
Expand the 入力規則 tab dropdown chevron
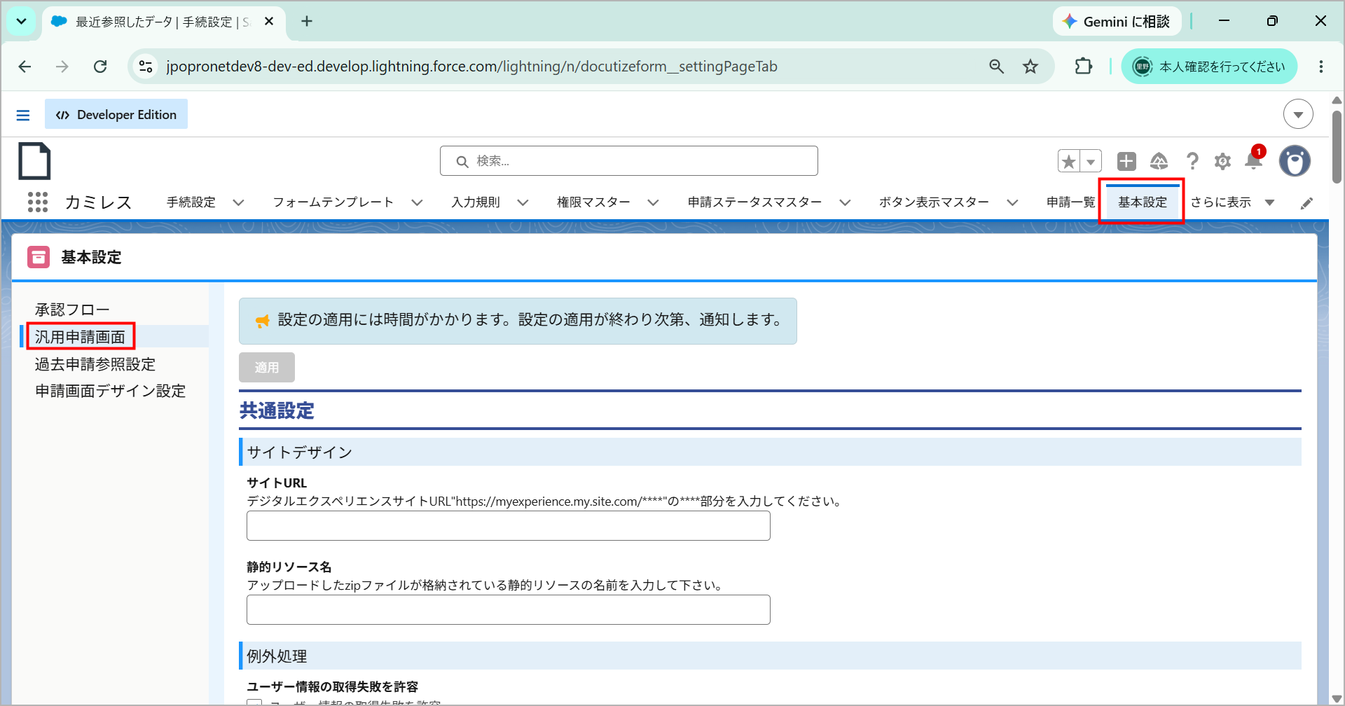(x=523, y=202)
